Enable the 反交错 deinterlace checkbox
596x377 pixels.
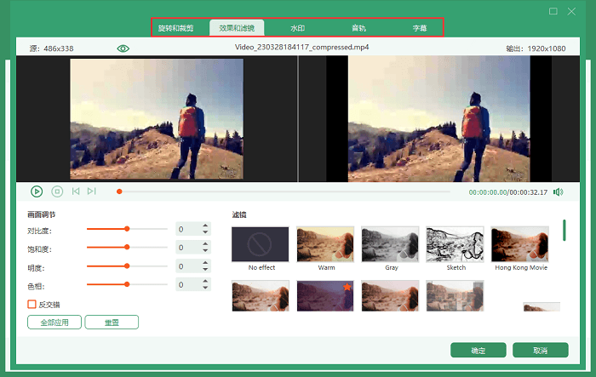click(x=32, y=305)
